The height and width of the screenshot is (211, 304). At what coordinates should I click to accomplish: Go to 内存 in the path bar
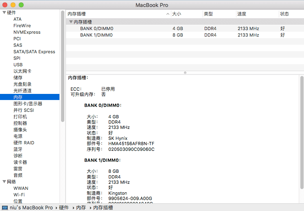(81, 208)
